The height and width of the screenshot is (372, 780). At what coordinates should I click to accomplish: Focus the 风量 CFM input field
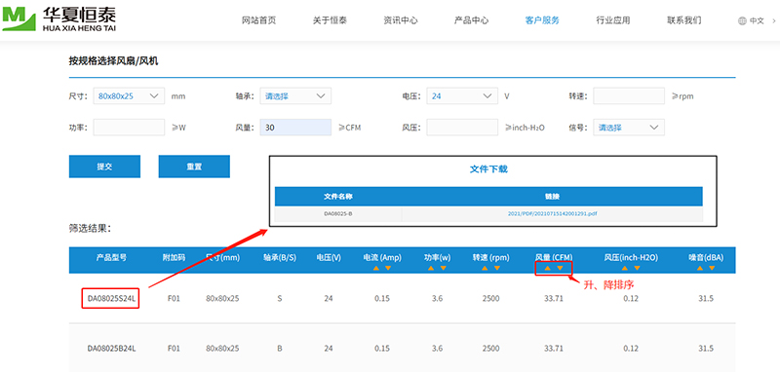pyautogui.click(x=295, y=128)
